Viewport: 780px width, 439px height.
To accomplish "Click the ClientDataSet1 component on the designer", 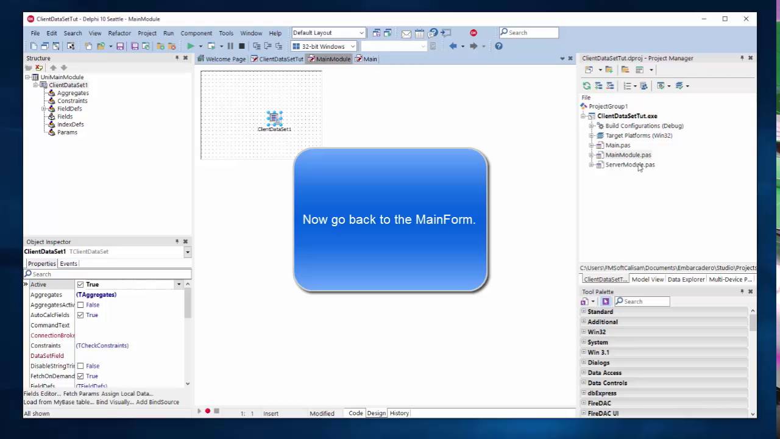I will pos(274,118).
